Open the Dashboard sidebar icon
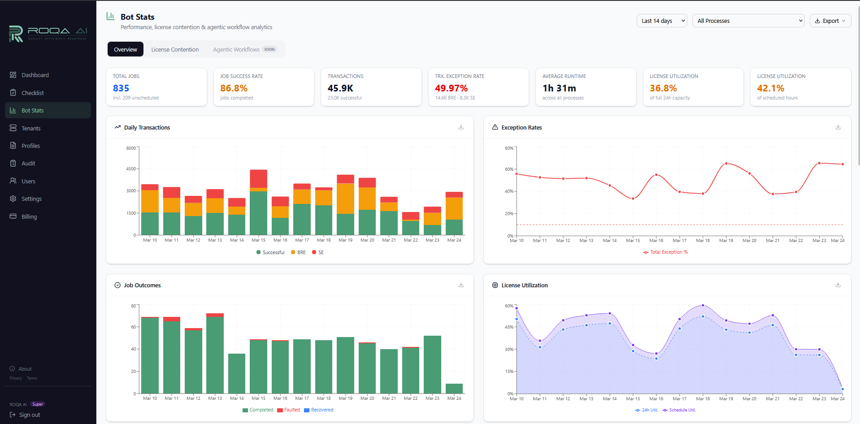Viewport: 860px width, 424px height. (x=13, y=75)
